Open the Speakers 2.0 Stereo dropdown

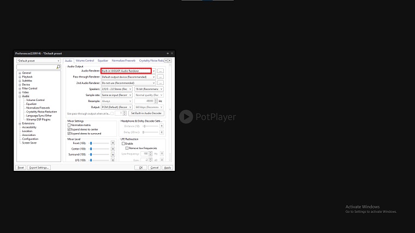click(117, 89)
